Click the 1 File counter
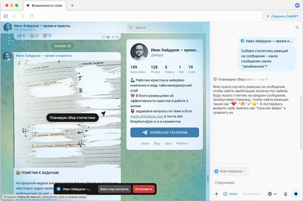The image size is (303, 201). click(x=181, y=69)
